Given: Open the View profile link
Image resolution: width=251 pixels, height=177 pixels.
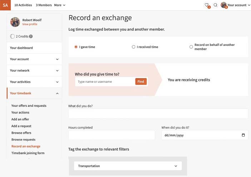Looking at the screenshot, I should 30,24.
